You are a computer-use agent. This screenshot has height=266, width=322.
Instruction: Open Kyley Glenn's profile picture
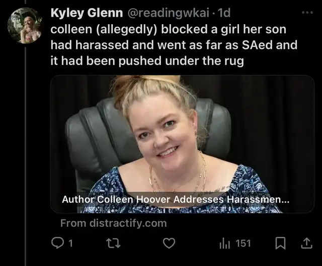point(25,26)
